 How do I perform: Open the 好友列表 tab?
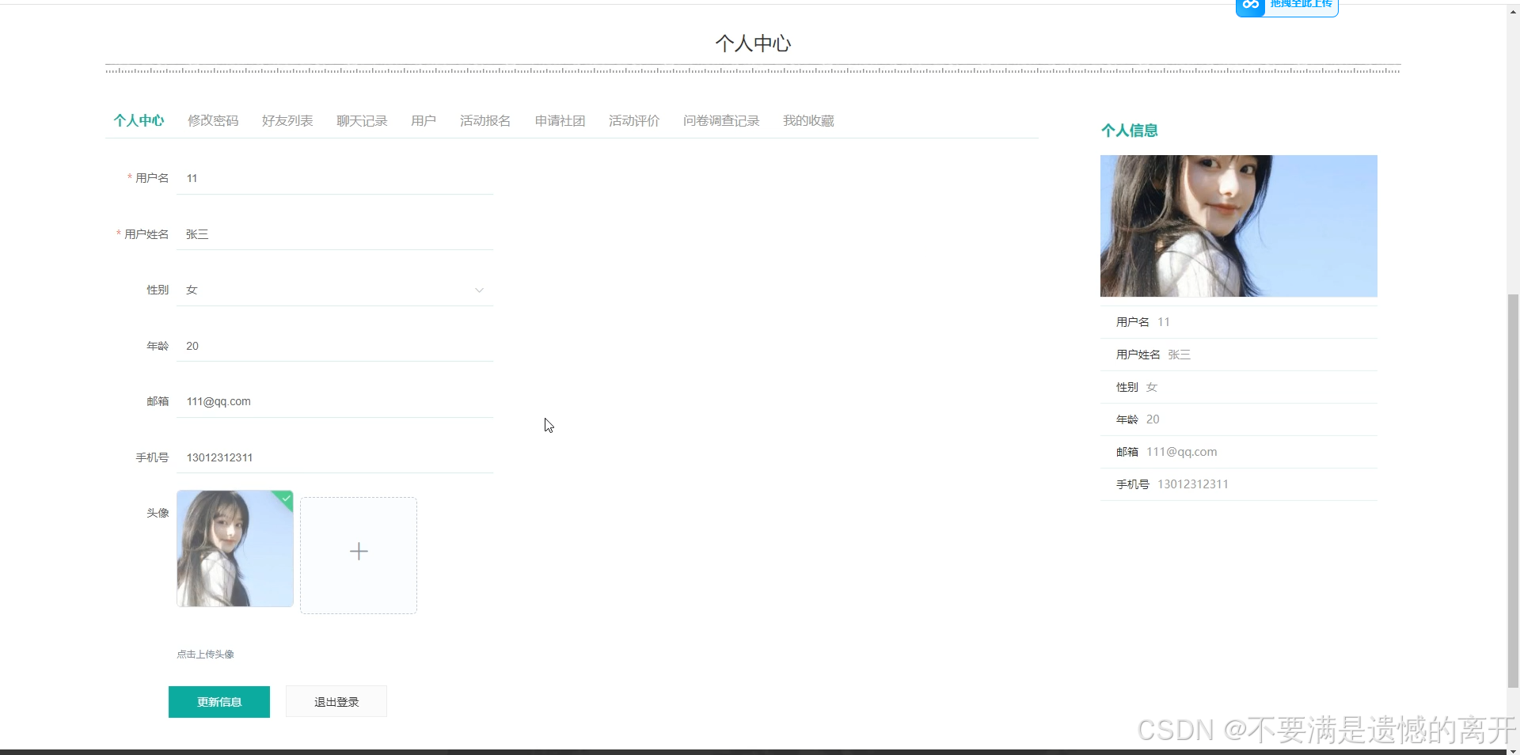287,120
